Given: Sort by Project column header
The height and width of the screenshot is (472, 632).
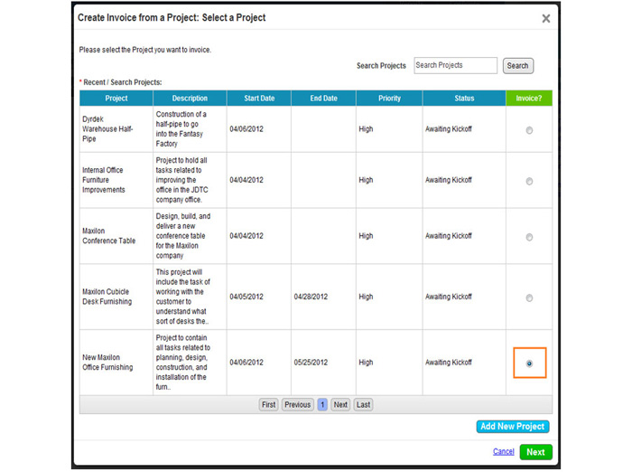Looking at the screenshot, I should click(x=116, y=99).
